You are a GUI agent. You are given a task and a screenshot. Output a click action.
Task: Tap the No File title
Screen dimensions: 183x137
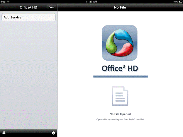120,7
